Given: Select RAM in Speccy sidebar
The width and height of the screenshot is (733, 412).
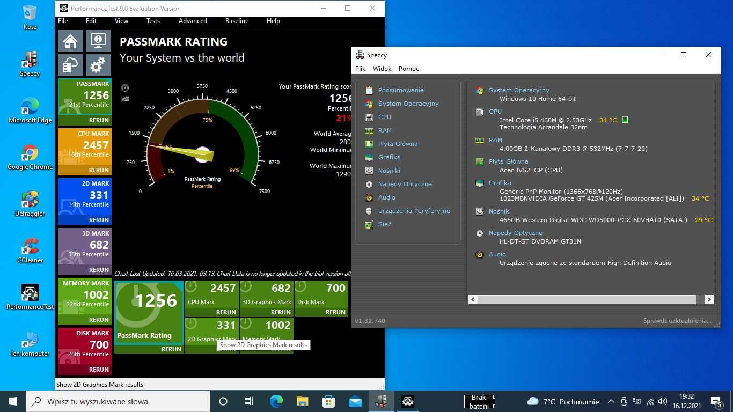Looking at the screenshot, I should pos(385,130).
